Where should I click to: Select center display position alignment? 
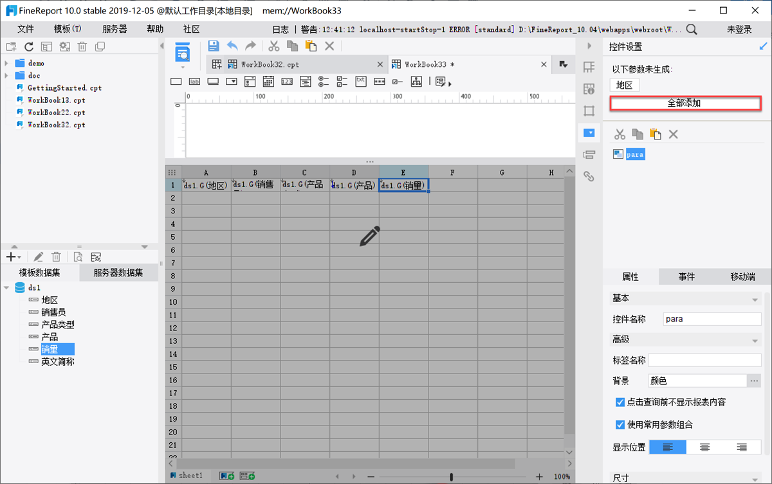click(705, 447)
